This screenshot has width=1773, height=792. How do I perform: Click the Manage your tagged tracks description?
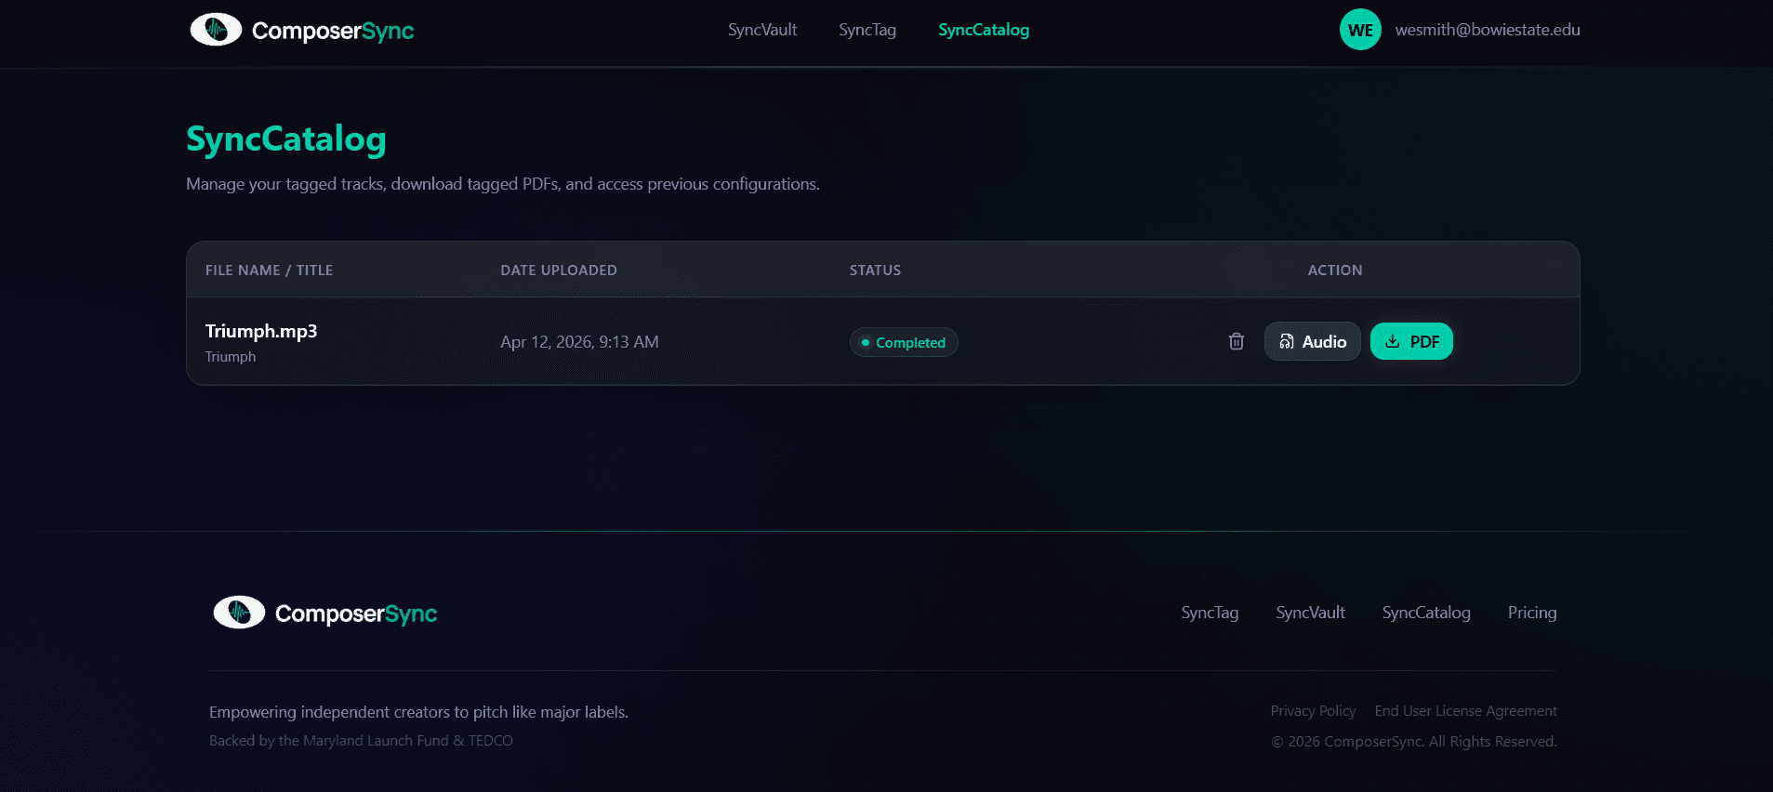pyautogui.click(x=503, y=184)
